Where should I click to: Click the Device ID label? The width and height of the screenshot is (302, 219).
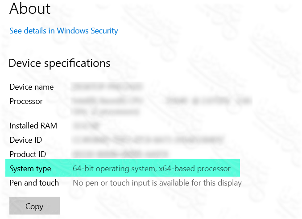click(25, 140)
